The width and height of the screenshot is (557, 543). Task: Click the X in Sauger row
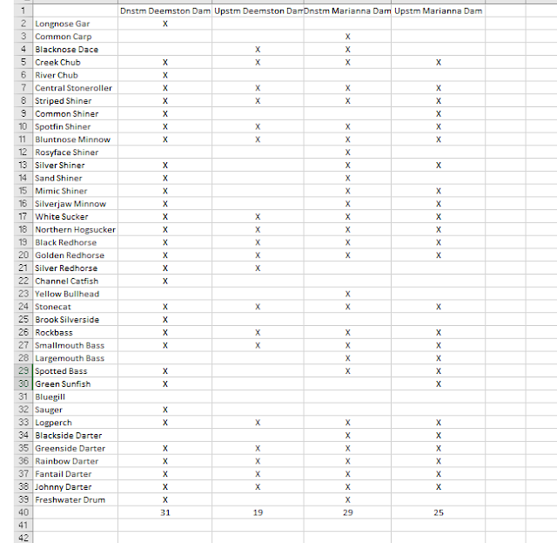pyautogui.click(x=164, y=410)
